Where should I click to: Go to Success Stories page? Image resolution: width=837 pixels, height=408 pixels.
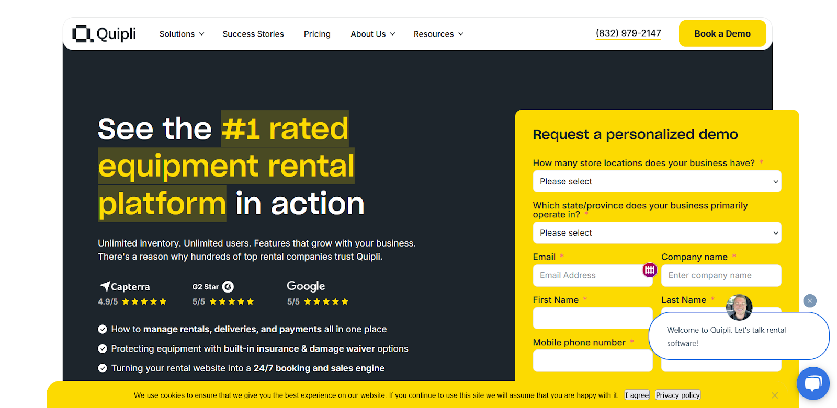coord(253,34)
